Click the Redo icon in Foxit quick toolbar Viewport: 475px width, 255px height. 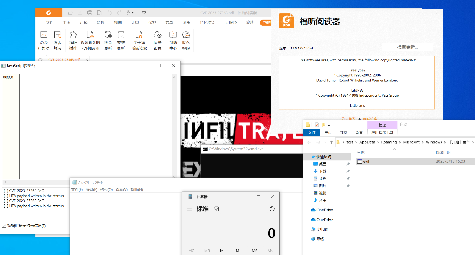click(x=119, y=13)
